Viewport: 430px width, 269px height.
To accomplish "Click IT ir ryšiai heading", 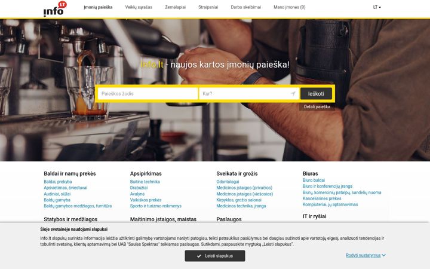I will 314,216.
